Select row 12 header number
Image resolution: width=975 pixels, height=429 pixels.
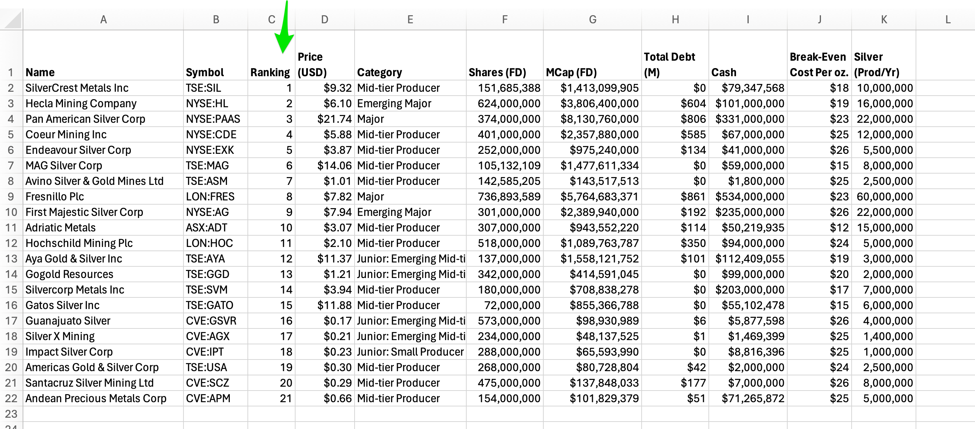point(11,243)
